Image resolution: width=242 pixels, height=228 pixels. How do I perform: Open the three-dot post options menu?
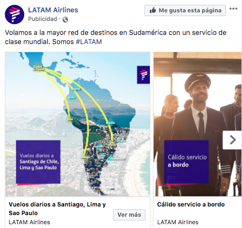233,9
